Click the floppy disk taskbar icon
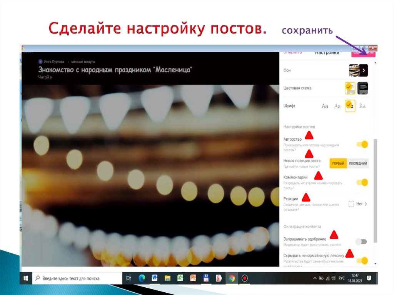The height and width of the screenshot is (295, 394). pos(206,278)
